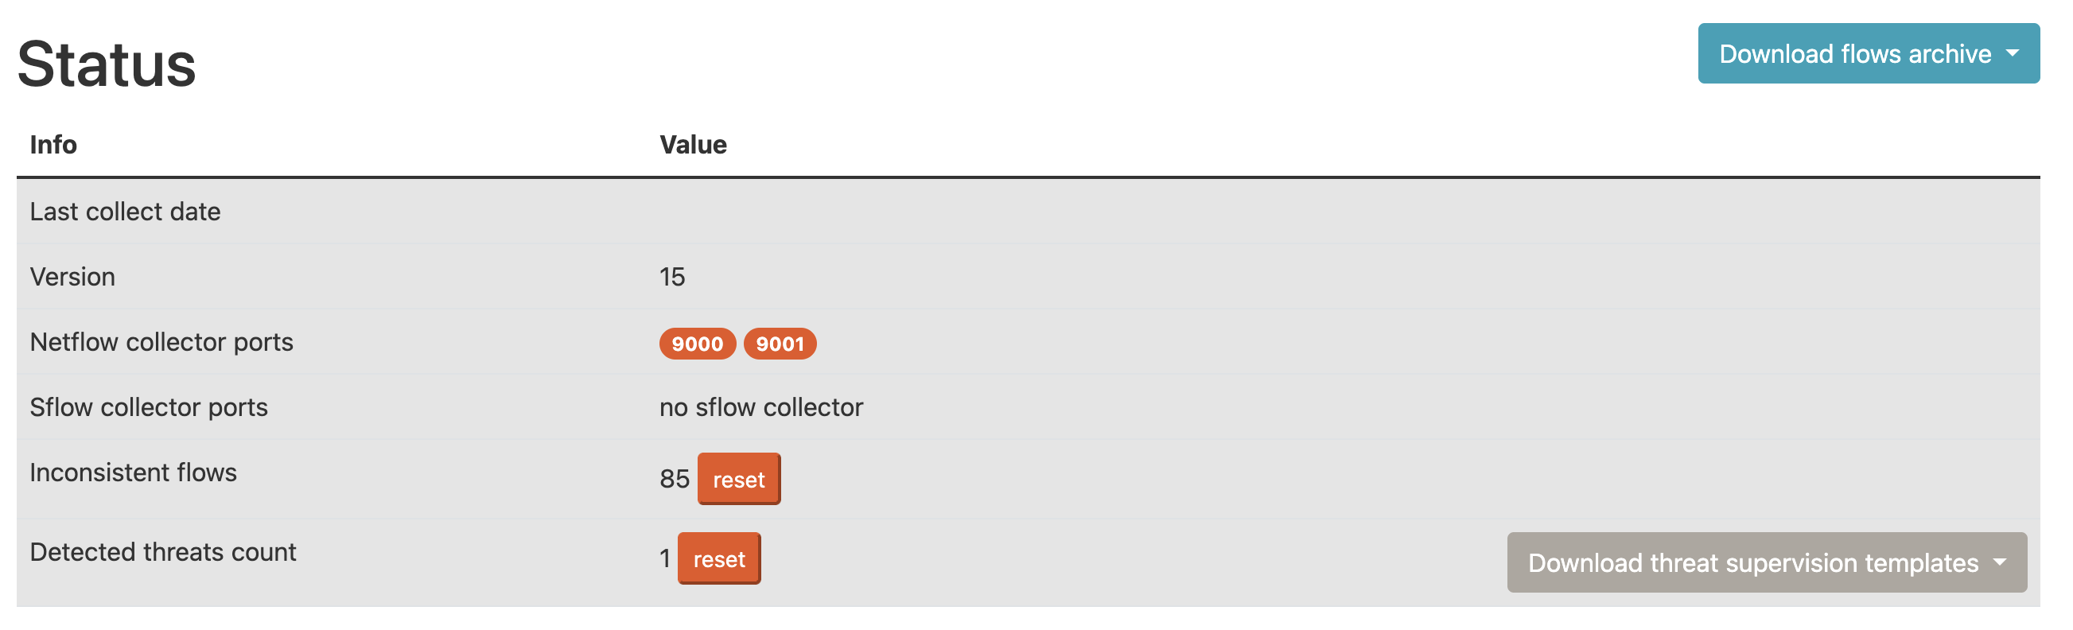This screenshot has width=2073, height=630.
Task: Click the Value column header
Action: click(693, 145)
